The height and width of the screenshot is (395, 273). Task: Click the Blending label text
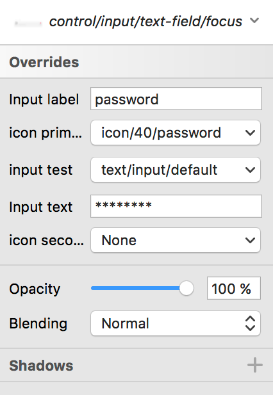38,324
